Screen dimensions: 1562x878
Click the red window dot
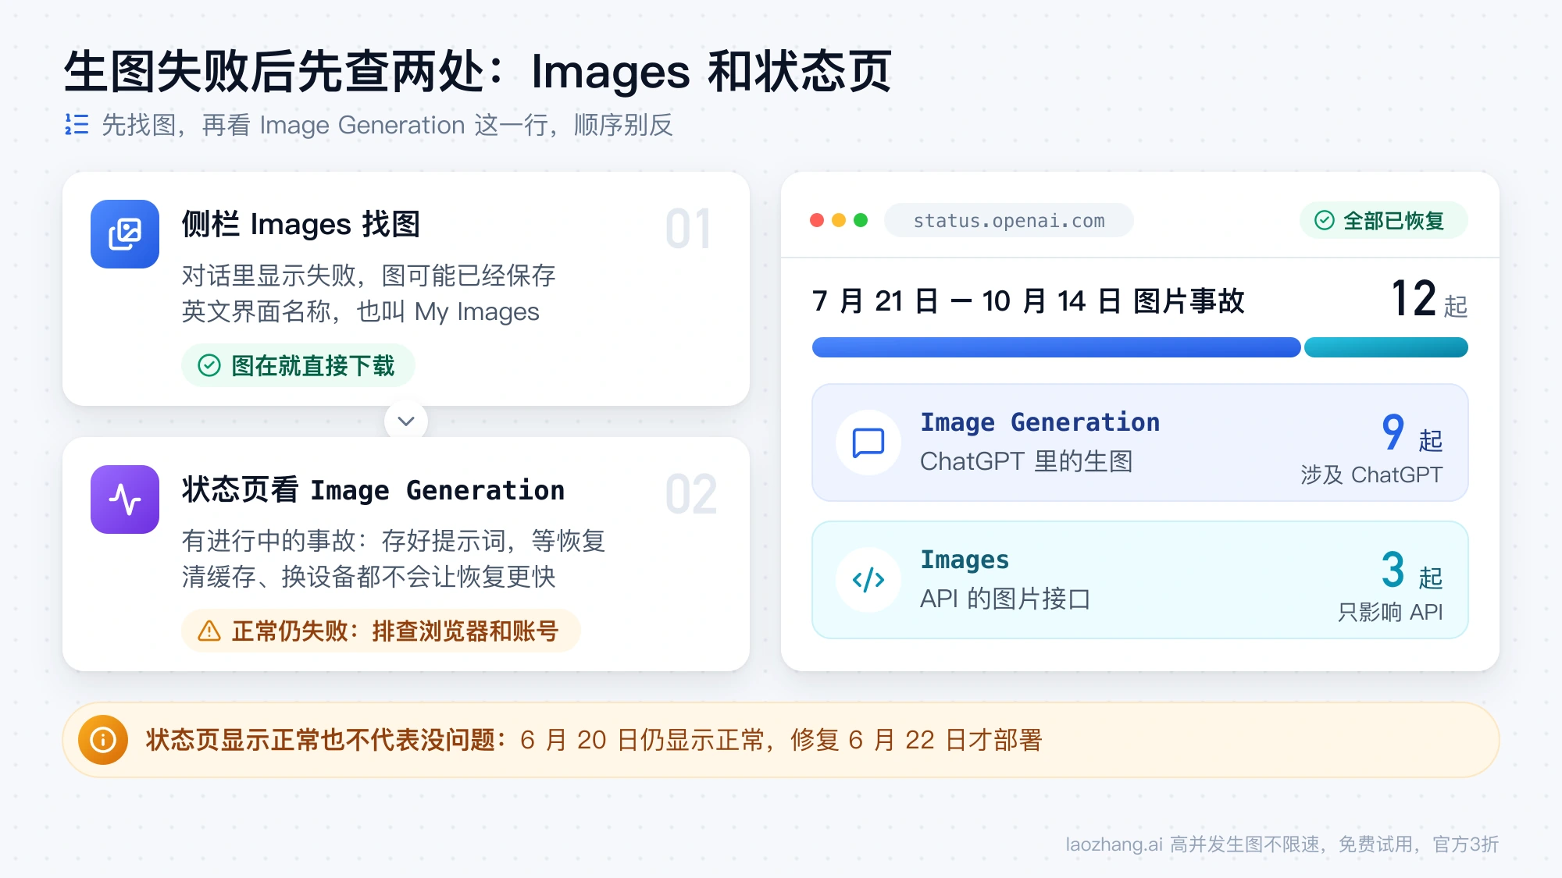click(817, 220)
